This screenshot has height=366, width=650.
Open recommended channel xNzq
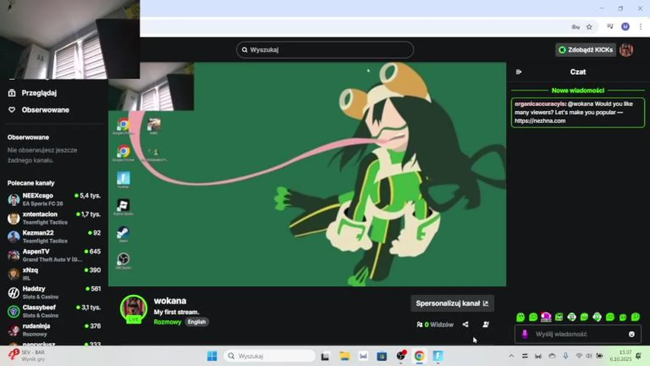pyautogui.click(x=54, y=274)
